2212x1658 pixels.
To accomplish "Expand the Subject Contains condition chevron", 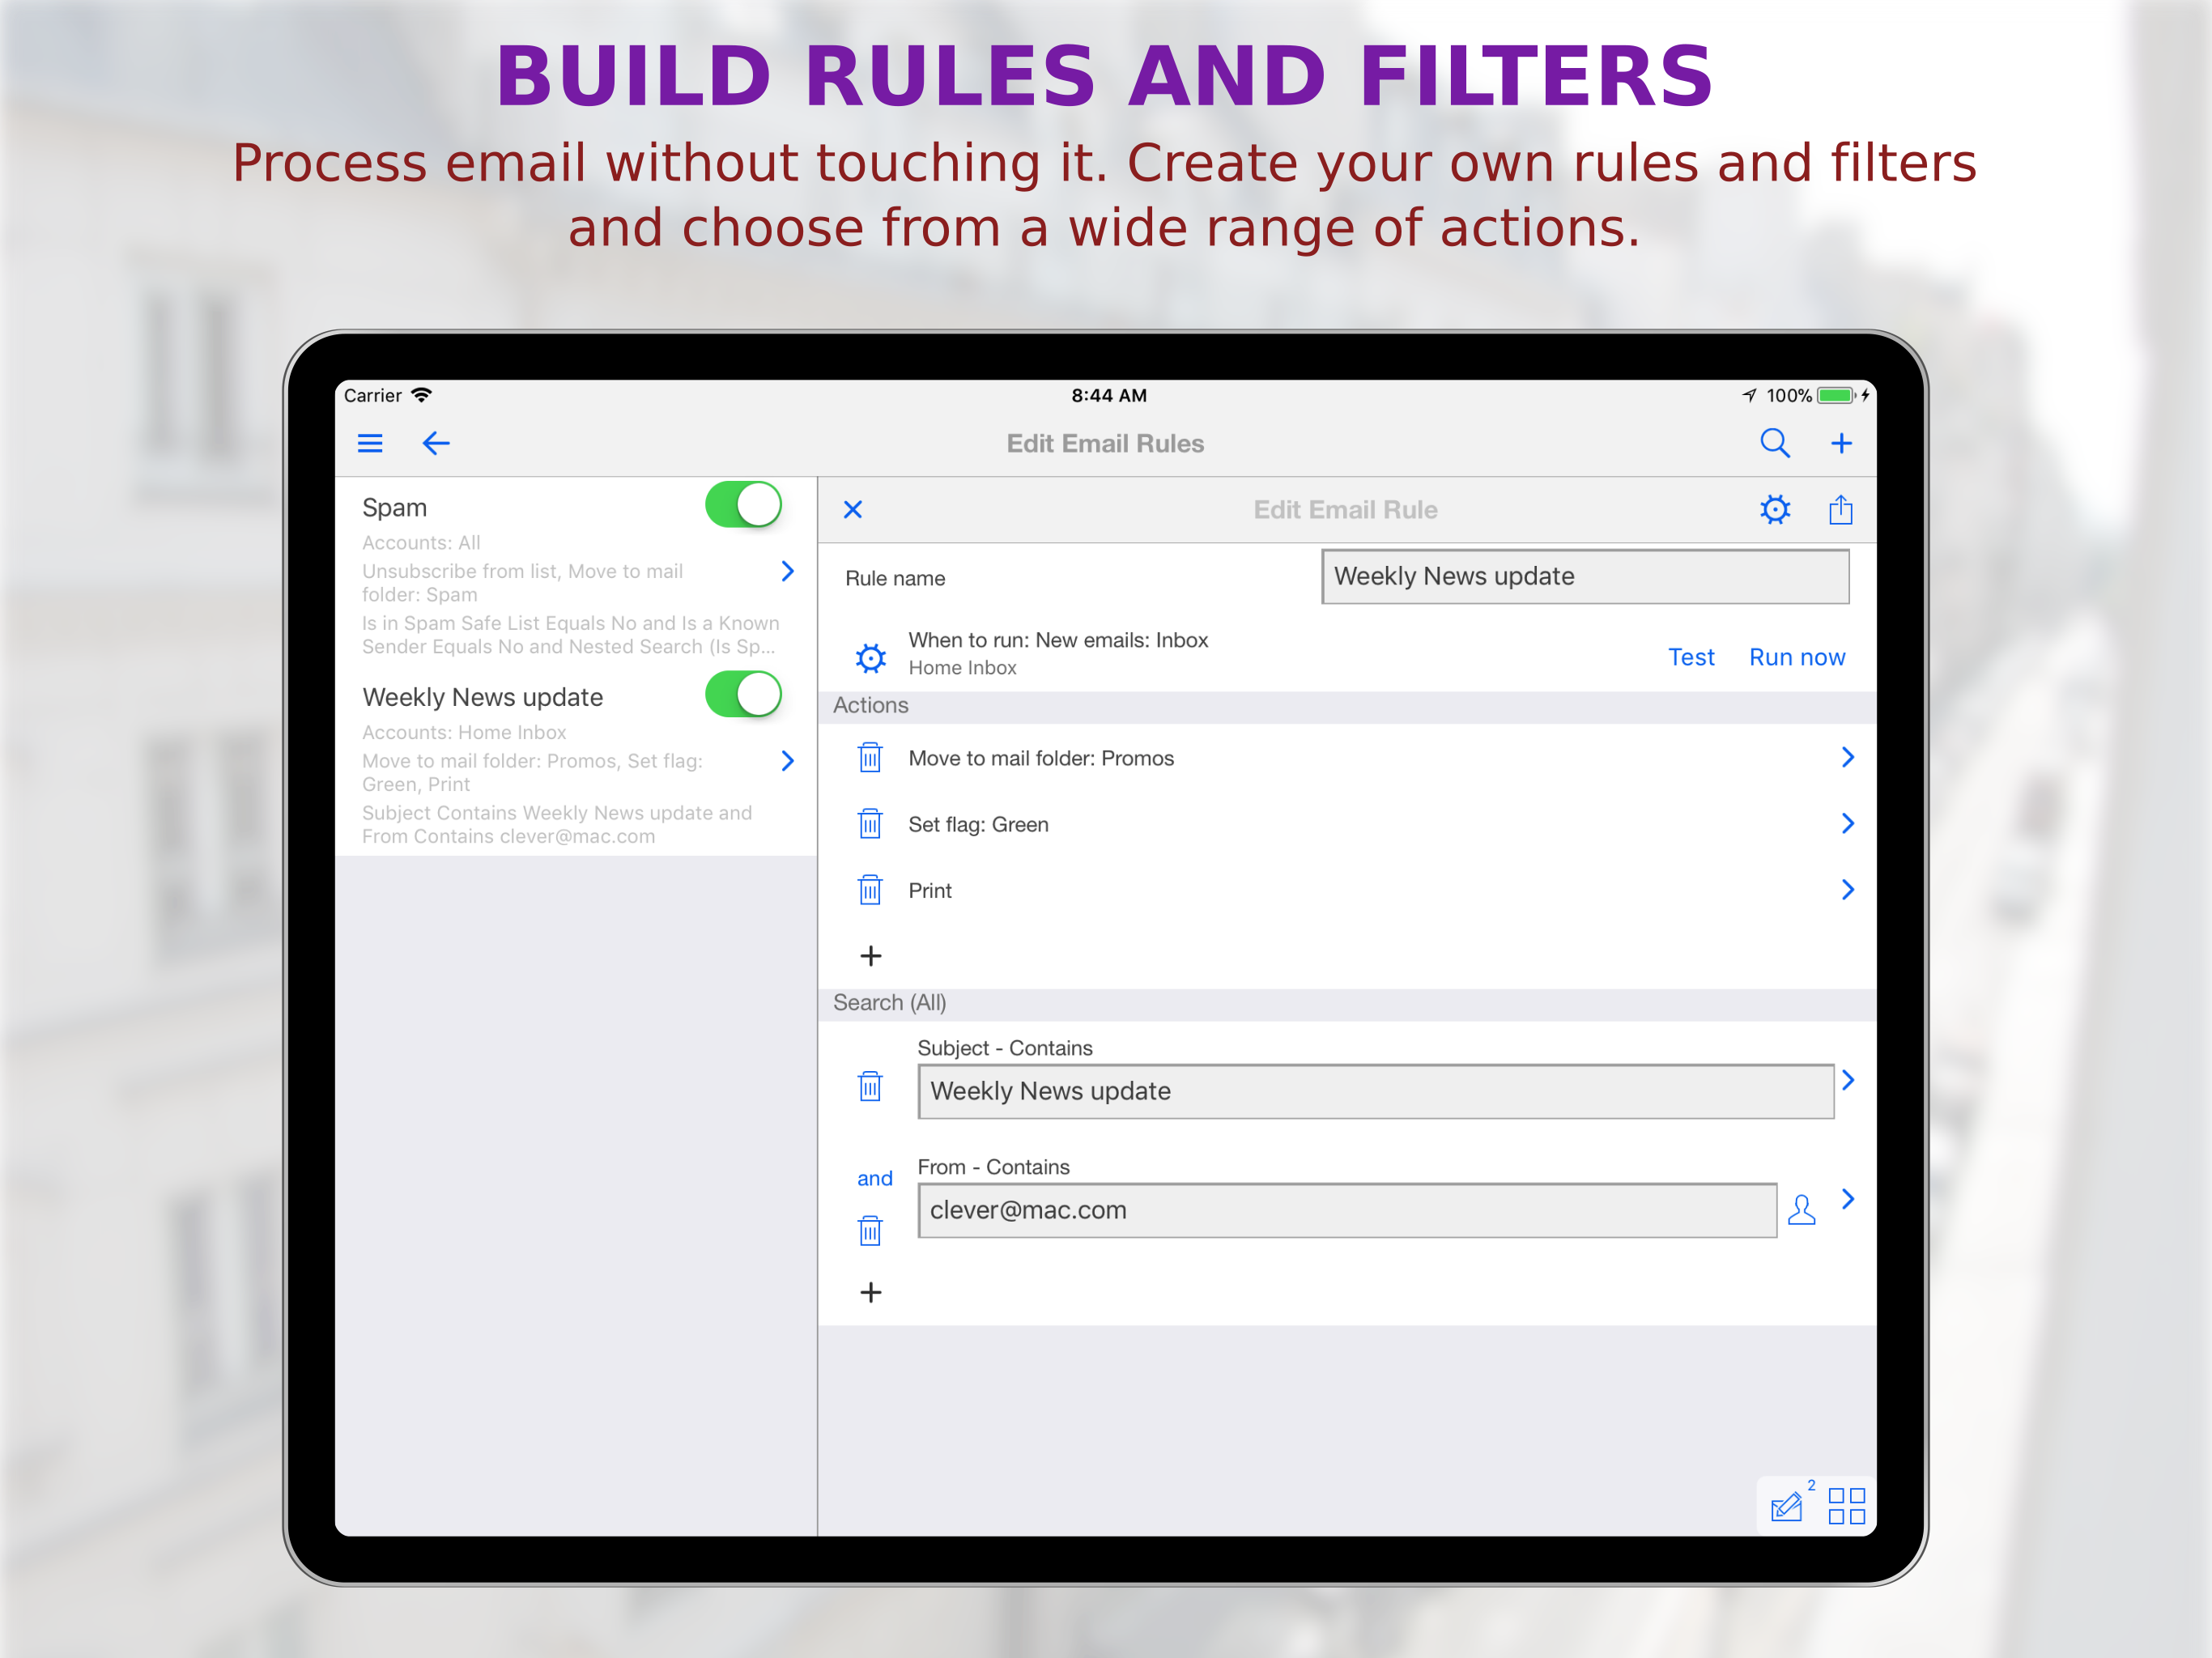I will pyautogui.click(x=1847, y=1080).
